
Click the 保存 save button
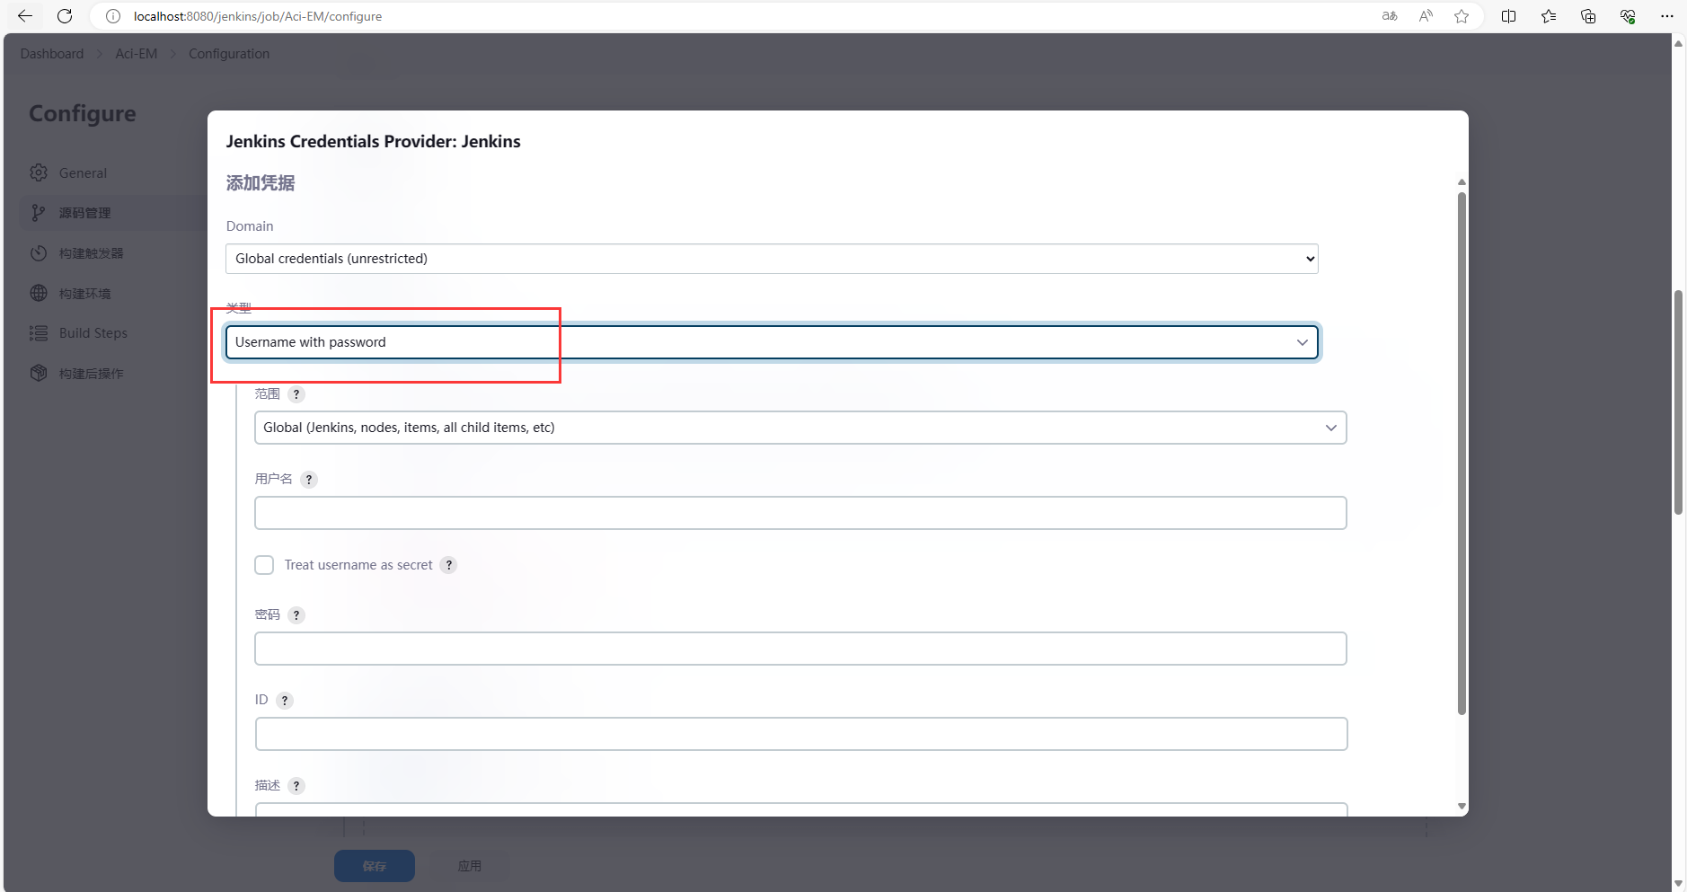pyautogui.click(x=375, y=866)
